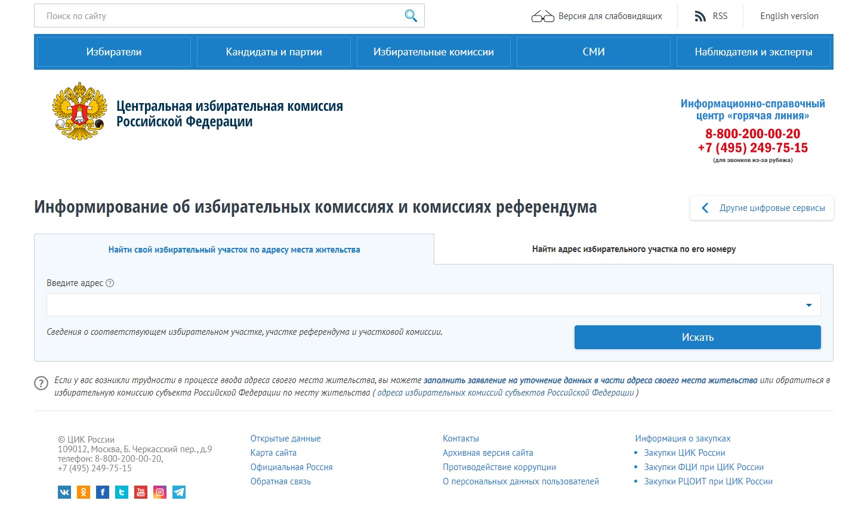Open Версия для слабовидящих link
This screenshot has width=855, height=513.
(x=610, y=16)
